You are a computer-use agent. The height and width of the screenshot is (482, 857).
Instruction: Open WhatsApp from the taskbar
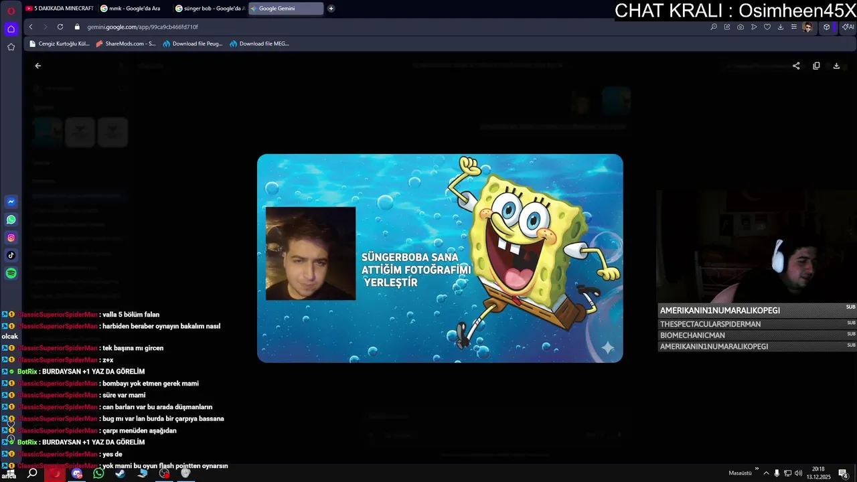click(98, 473)
